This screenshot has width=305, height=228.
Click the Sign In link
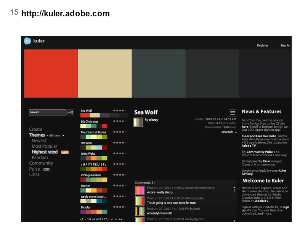click(285, 45)
